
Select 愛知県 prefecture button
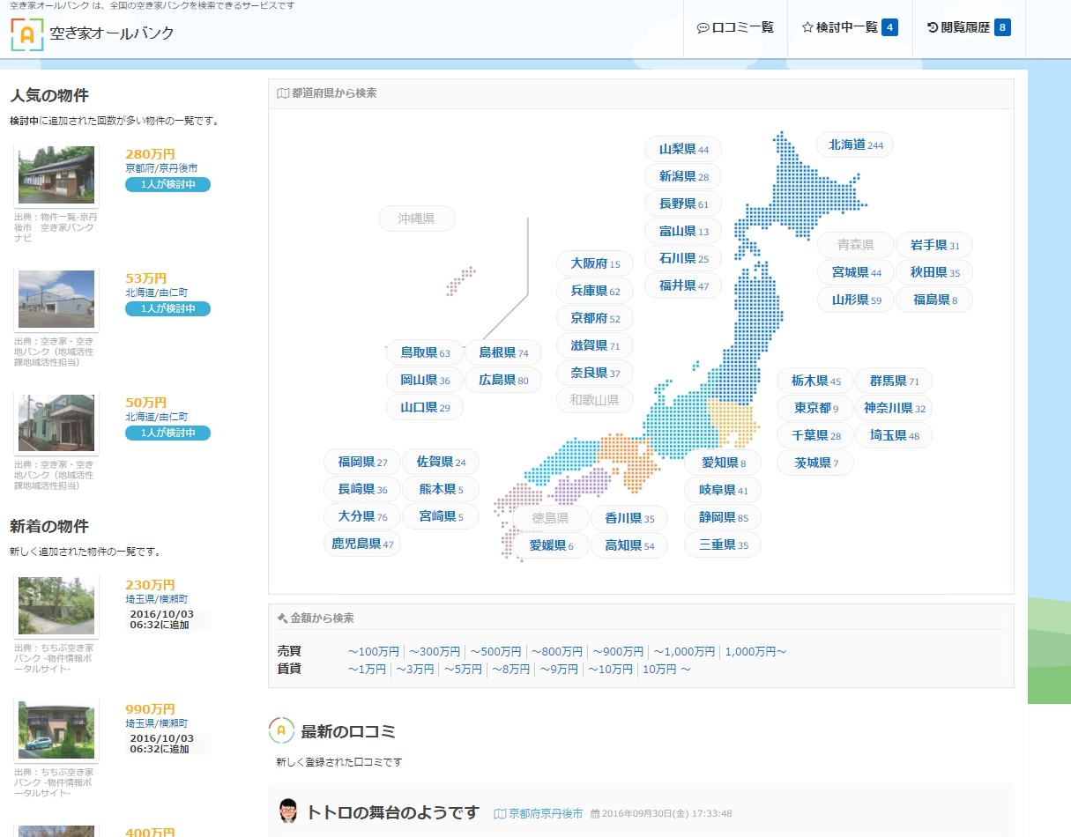[723, 463]
